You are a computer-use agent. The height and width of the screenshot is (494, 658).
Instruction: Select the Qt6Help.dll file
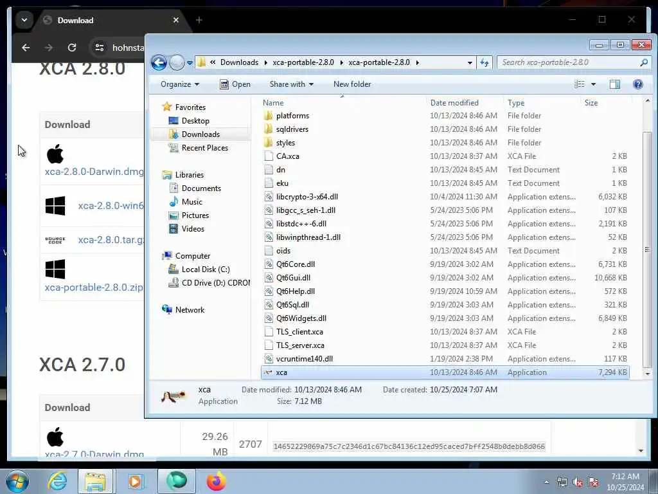click(x=296, y=291)
